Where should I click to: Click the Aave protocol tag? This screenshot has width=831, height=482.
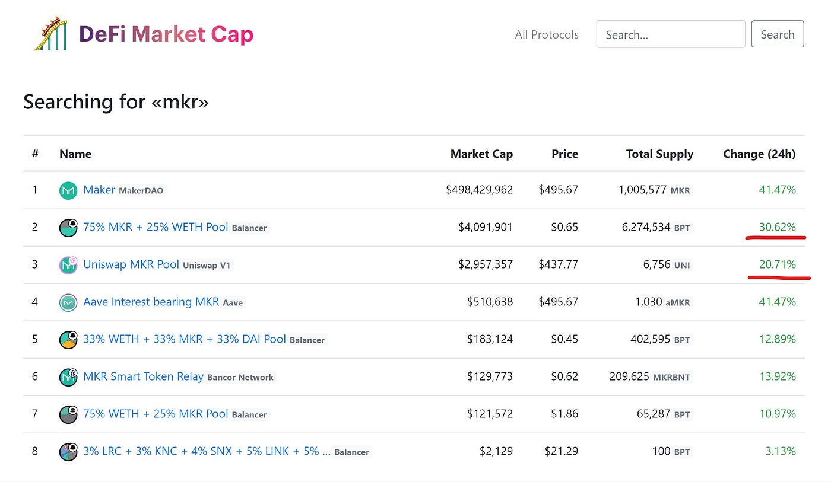pos(233,303)
